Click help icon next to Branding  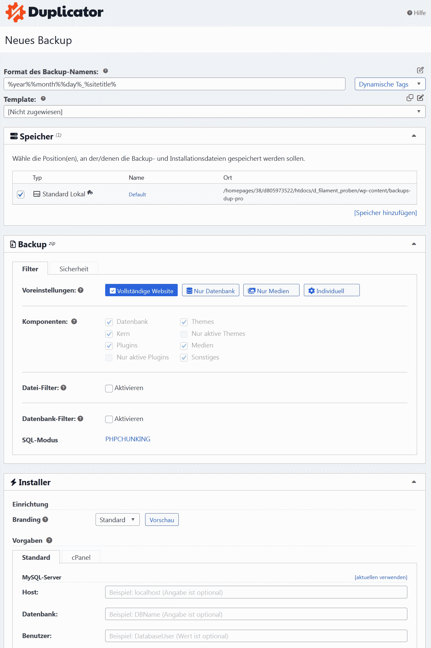point(45,520)
